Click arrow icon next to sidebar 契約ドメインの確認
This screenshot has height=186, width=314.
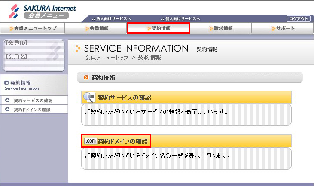pos(7,110)
